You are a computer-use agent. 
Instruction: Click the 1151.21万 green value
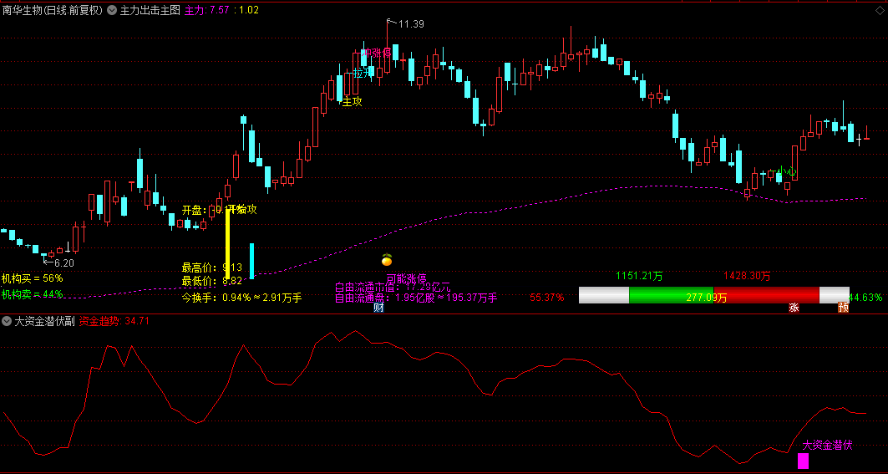(x=639, y=277)
